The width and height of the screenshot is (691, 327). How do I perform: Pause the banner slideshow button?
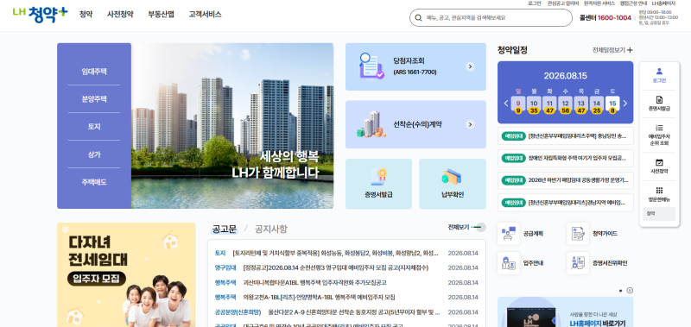(630, 291)
